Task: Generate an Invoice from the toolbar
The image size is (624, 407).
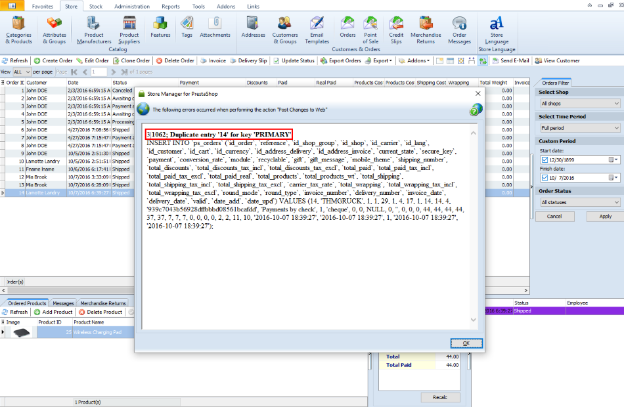Action: pos(213,60)
